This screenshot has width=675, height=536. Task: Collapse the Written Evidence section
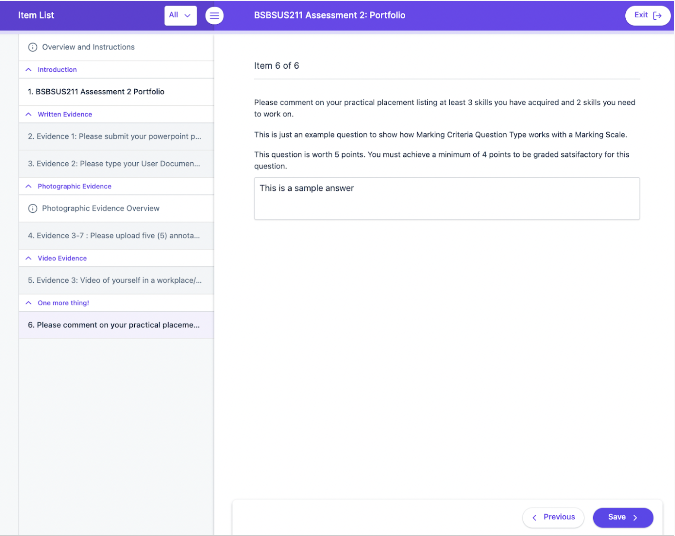pyautogui.click(x=29, y=114)
